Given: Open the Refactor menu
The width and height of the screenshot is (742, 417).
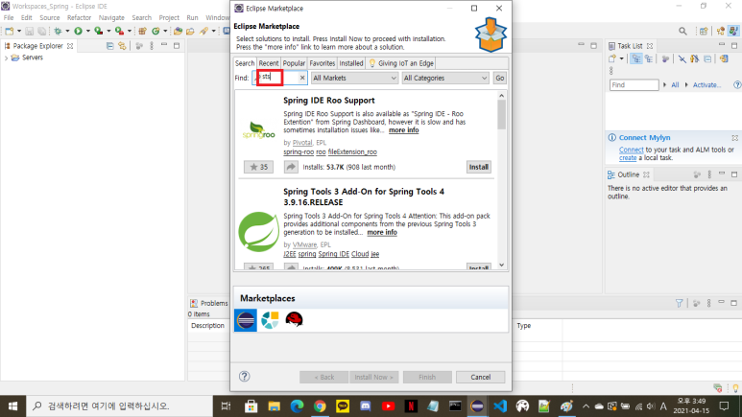Looking at the screenshot, I should tap(79, 17).
